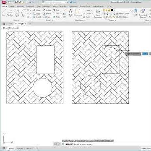Expand the Annotation panel flyout
This screenshot has height=151, width=151.
(x=81, y=20)
